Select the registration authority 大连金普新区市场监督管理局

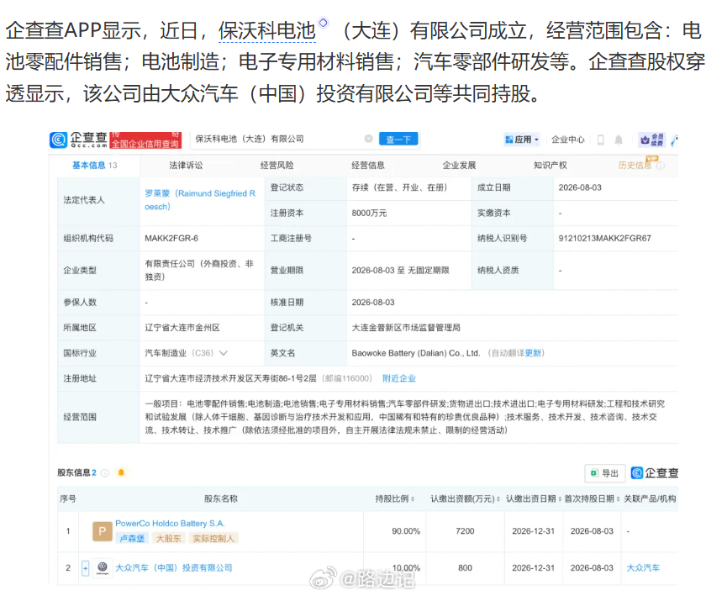click(x=406, y=328)
